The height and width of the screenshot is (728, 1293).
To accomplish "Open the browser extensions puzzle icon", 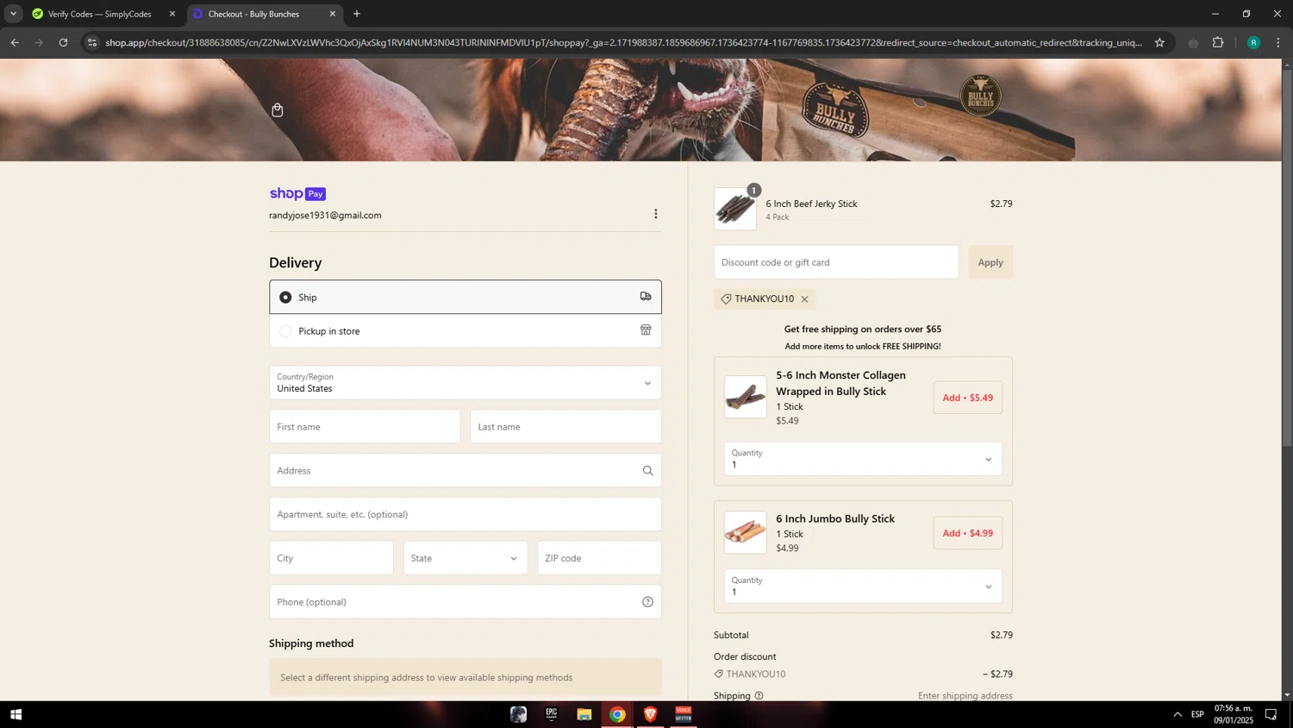I will pyautogui.click(x=1218, y=42).
